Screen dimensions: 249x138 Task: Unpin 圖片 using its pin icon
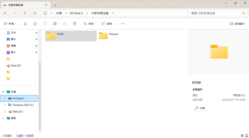(36, 39)
